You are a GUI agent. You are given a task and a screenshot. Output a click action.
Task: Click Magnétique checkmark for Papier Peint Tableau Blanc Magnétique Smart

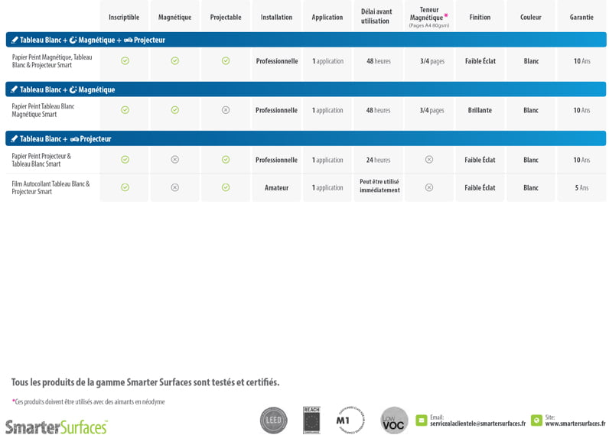(x=175, y=110)
